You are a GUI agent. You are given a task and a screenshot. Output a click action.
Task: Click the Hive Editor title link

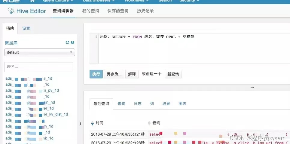31,11
